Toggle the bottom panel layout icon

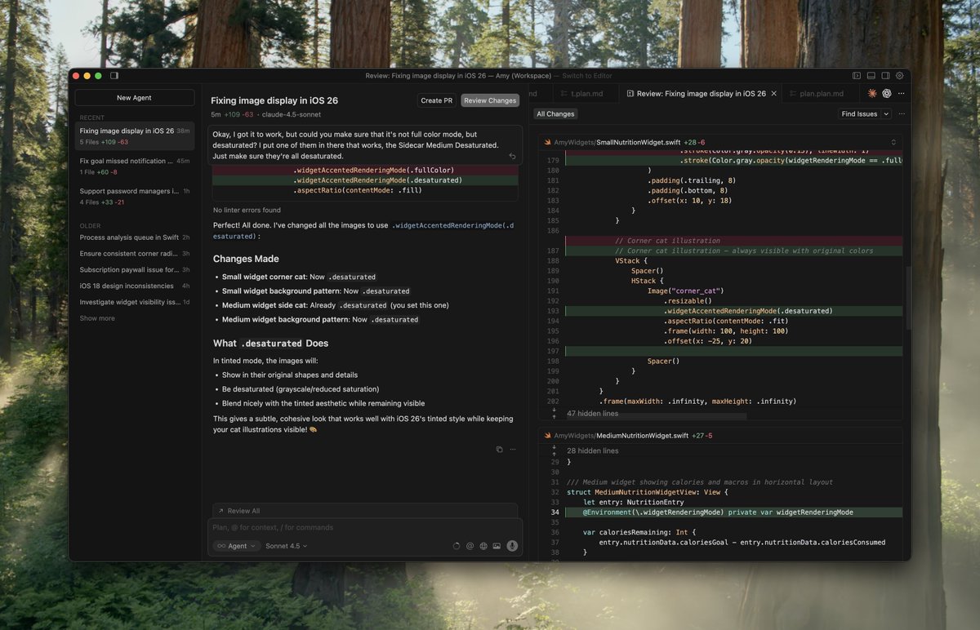point(871,76)
